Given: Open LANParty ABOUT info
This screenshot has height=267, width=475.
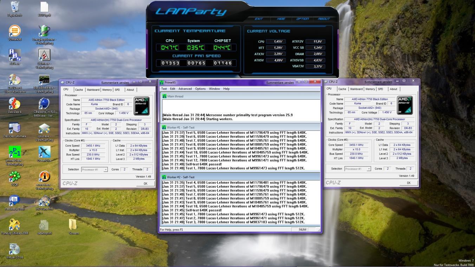Looking at the screenshot, I should (x=324, y=19).
